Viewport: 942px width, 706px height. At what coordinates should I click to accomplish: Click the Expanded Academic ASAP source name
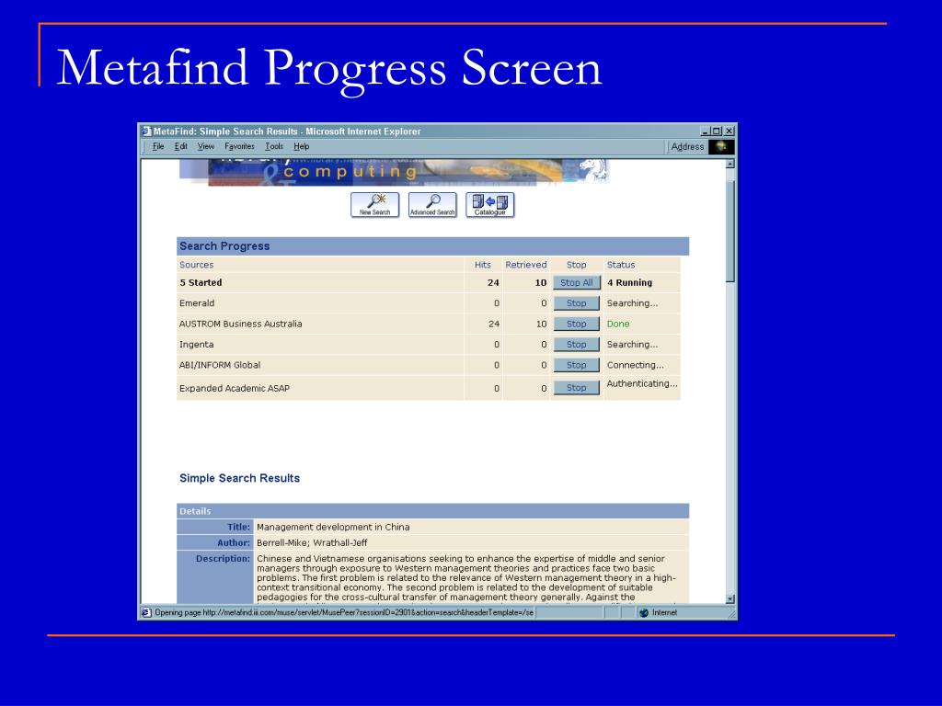tap(235, 389)
